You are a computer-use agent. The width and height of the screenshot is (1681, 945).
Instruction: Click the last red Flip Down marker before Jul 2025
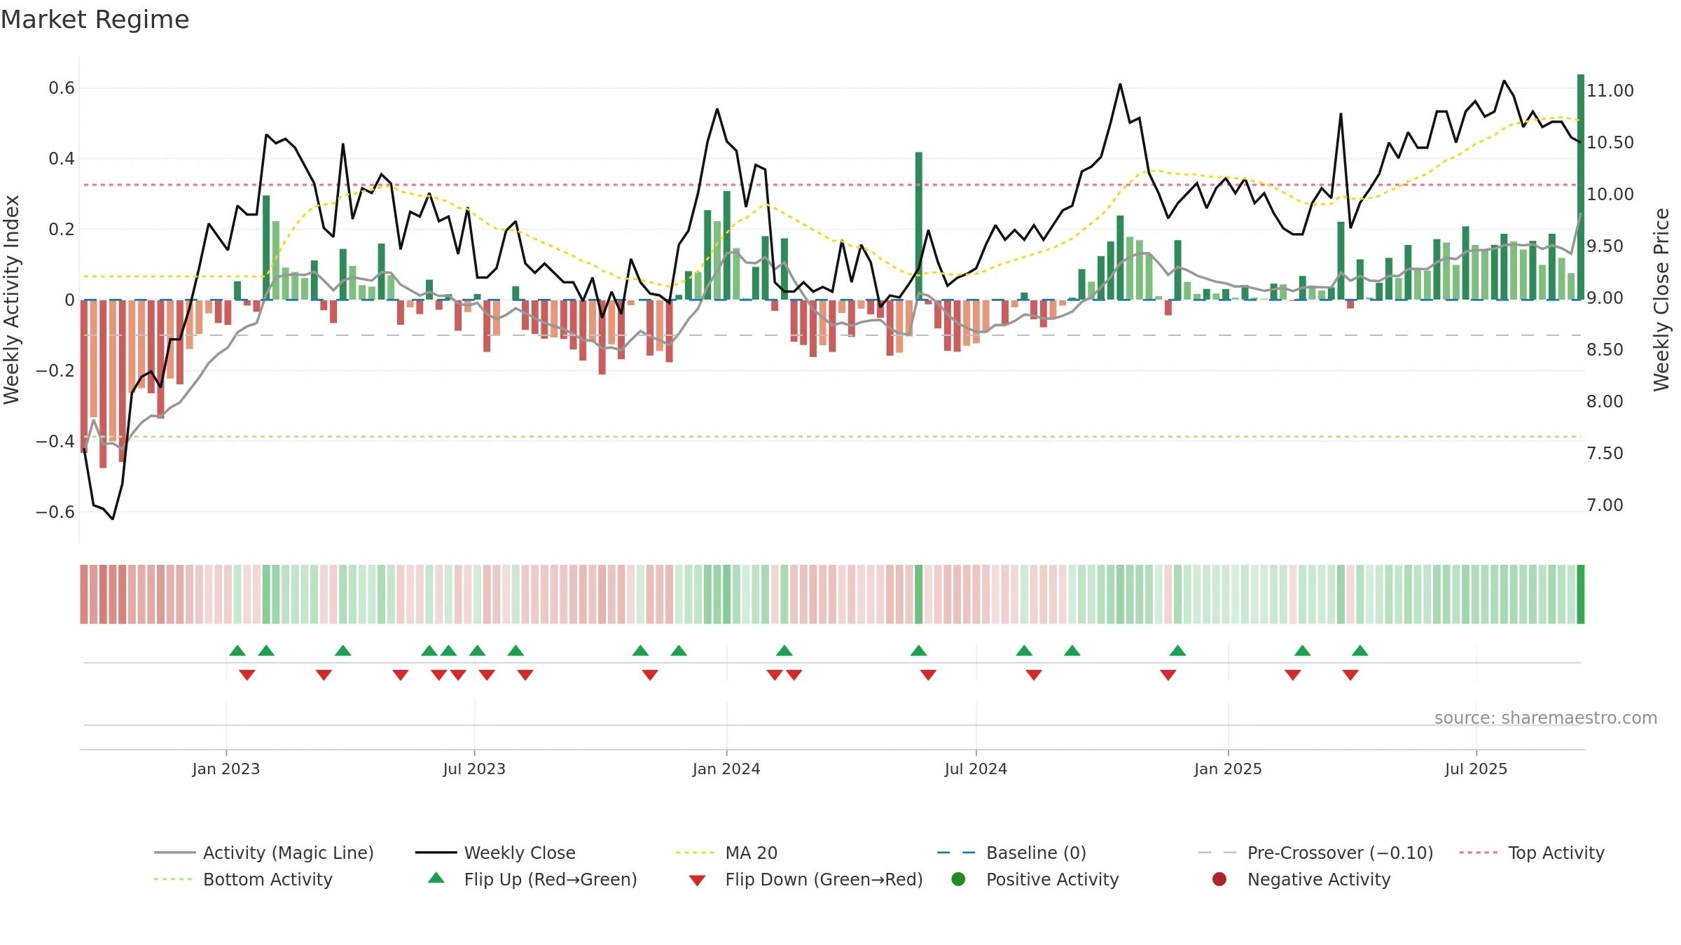point(1350,675)
